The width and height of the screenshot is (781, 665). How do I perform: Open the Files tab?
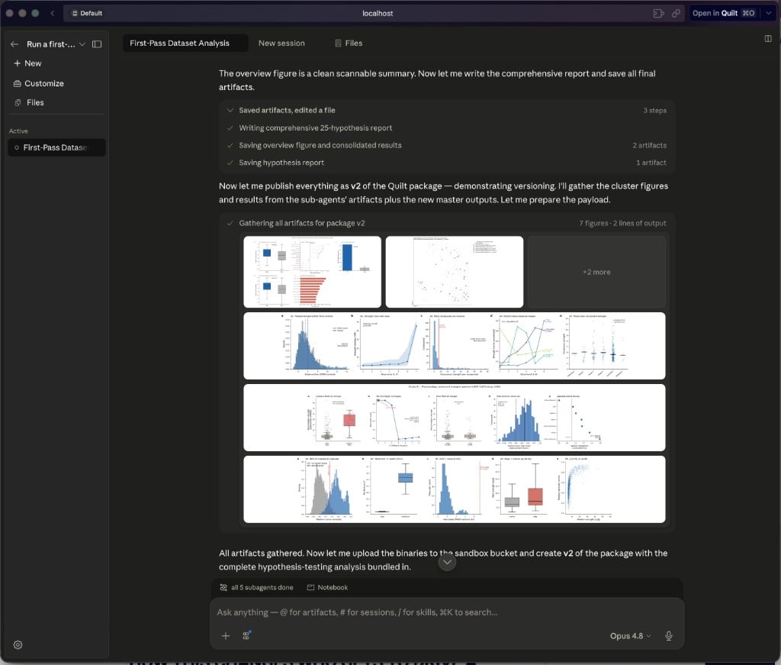(348, 43)
